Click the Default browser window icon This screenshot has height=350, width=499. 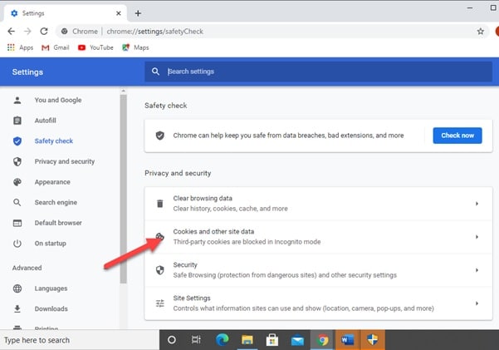tap(17, 223)
